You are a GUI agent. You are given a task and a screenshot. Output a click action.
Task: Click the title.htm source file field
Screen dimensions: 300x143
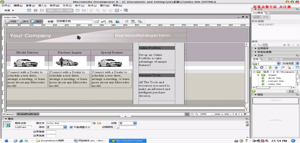pyautogui.click(x=69, y=123)
